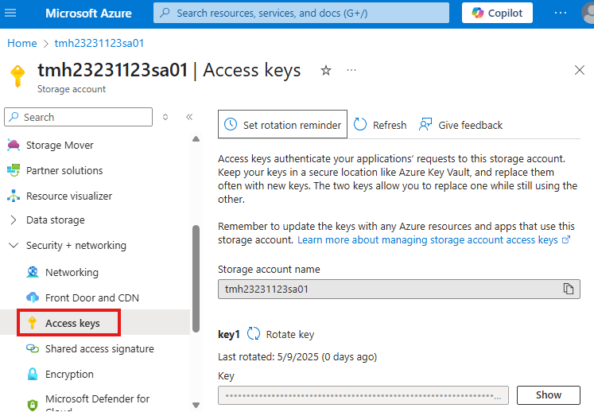The image size is (594, 412).
Task: Click the circular Refresh icon
Action: (360, 124)
